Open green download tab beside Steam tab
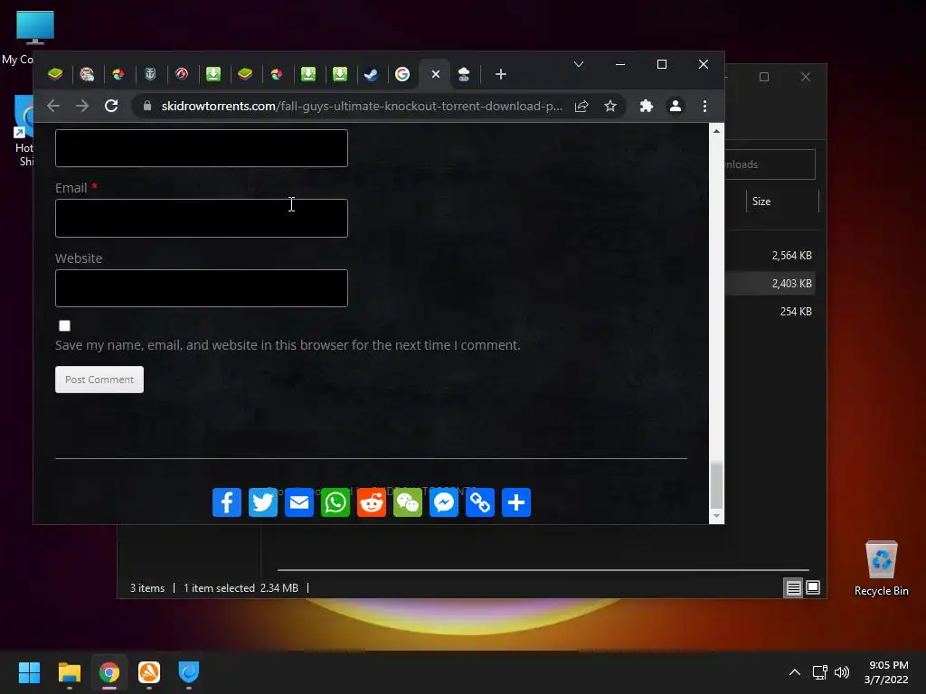The height and width of the screenshot is (694, 926). tap(340, 74)
